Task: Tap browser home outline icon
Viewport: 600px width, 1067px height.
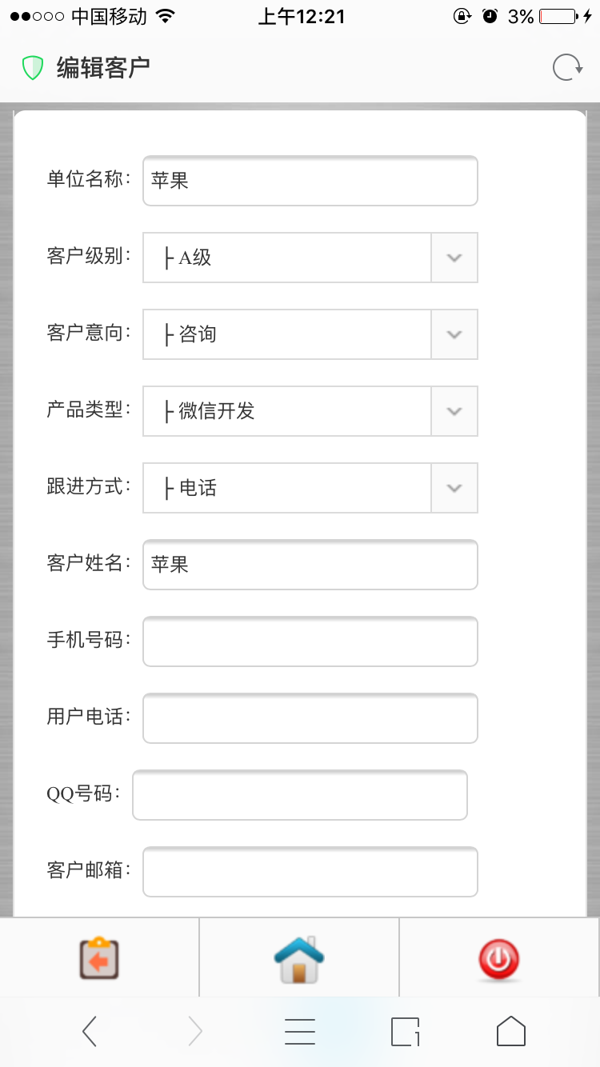Action: 511,1032
